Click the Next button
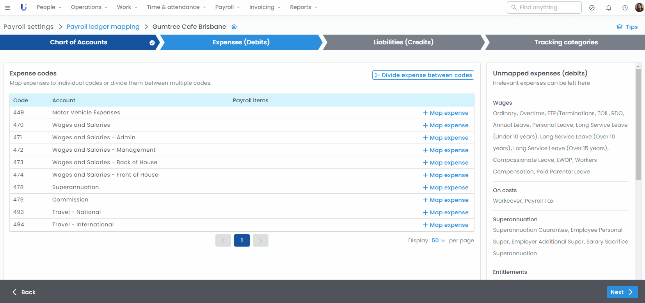The width and height of the screenshot is (645, 303). [622, 292]
